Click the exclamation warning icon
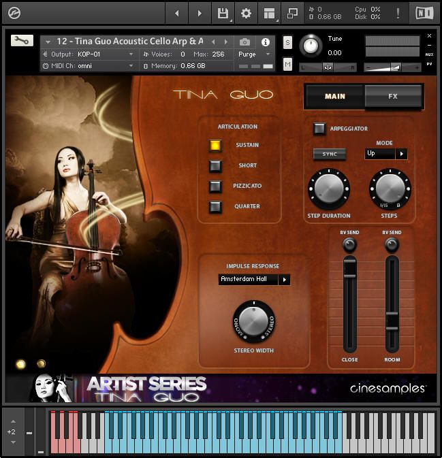Viewport: 442px width, 458px height. 398,13
